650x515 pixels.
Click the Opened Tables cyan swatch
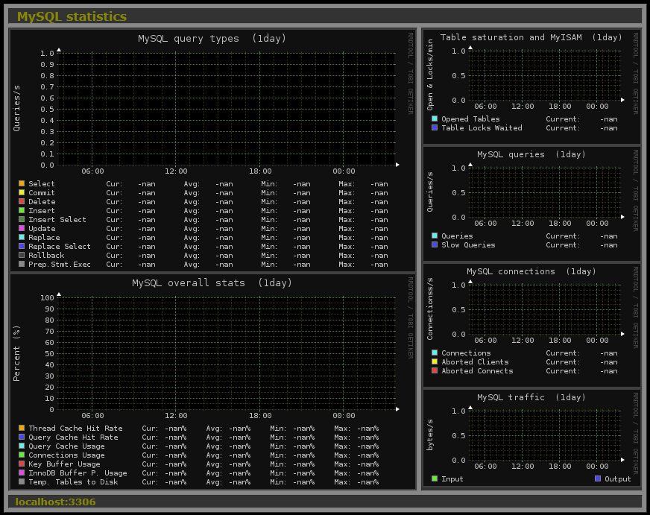(435, 119)
